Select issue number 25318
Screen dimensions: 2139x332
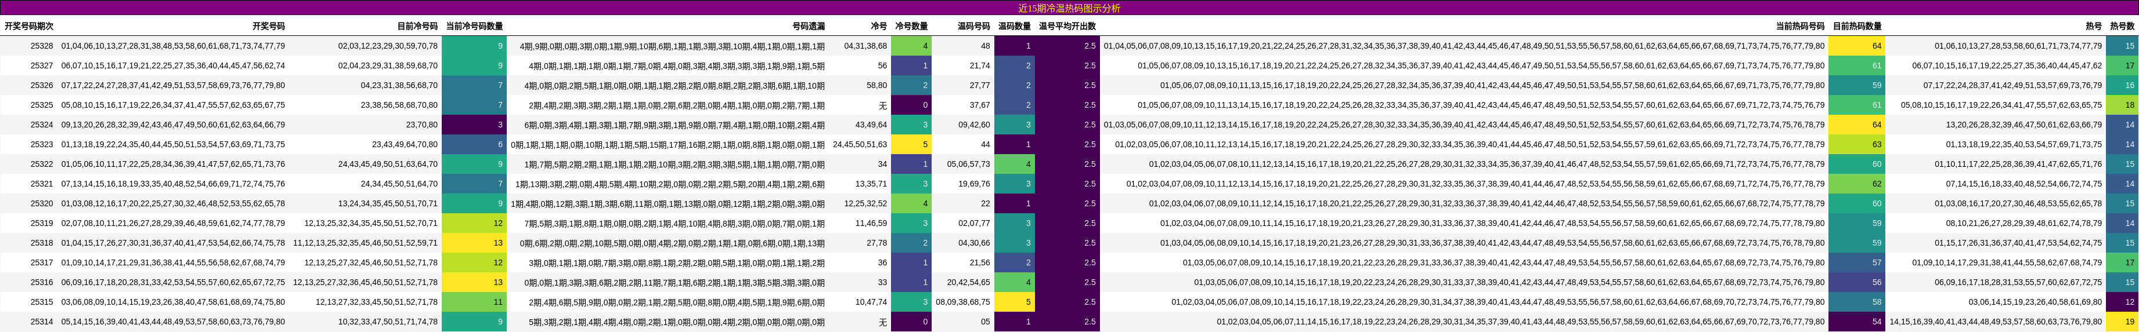click(x=42, y=243)
